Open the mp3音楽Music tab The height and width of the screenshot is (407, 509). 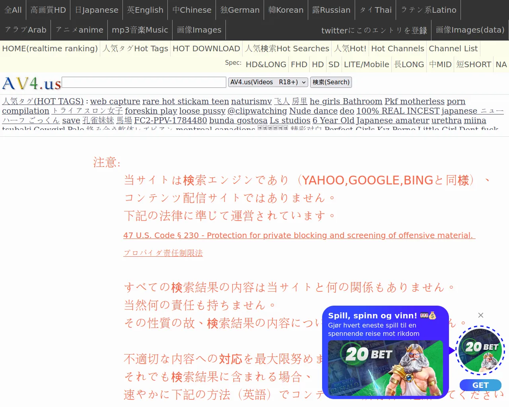coord(140,30)
